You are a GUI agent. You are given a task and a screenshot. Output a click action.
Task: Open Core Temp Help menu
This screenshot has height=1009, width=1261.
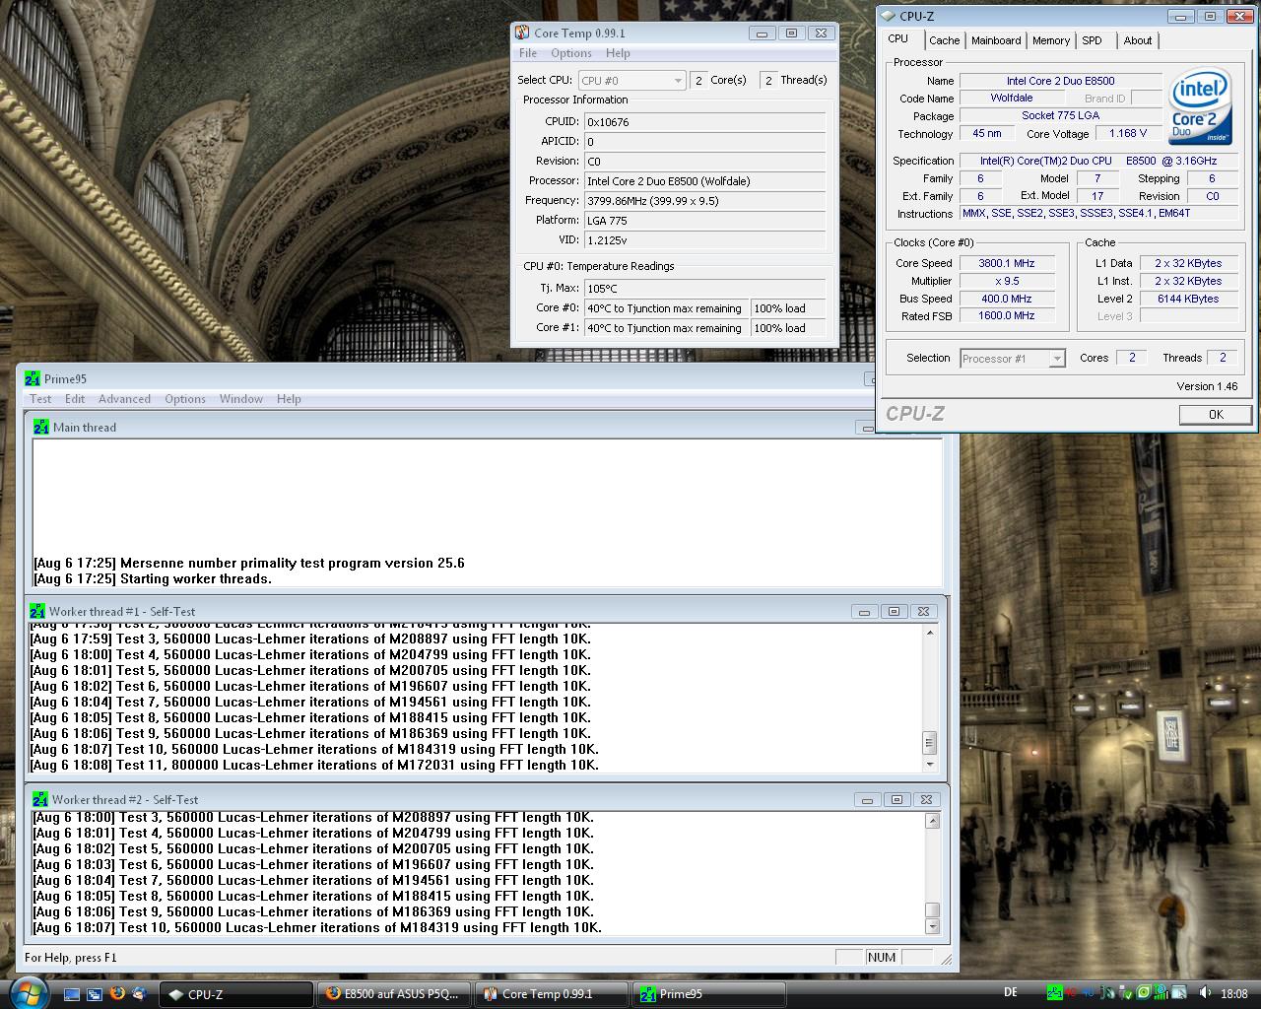pos(618,53)
